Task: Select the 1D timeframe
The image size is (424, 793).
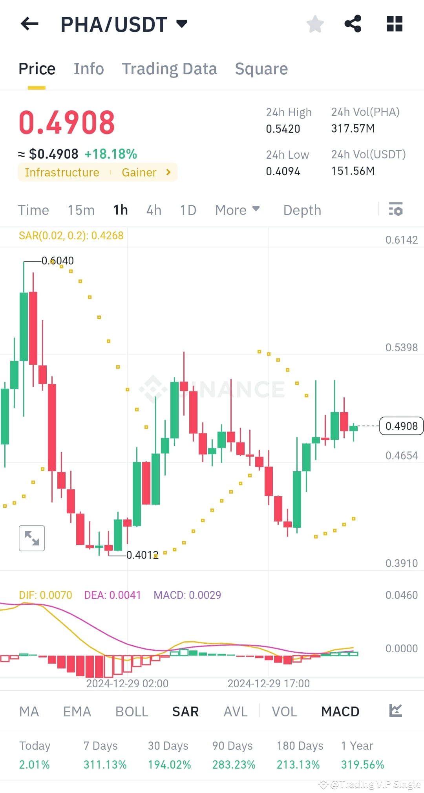Action: pyautogui.click(x=188, y=210)
